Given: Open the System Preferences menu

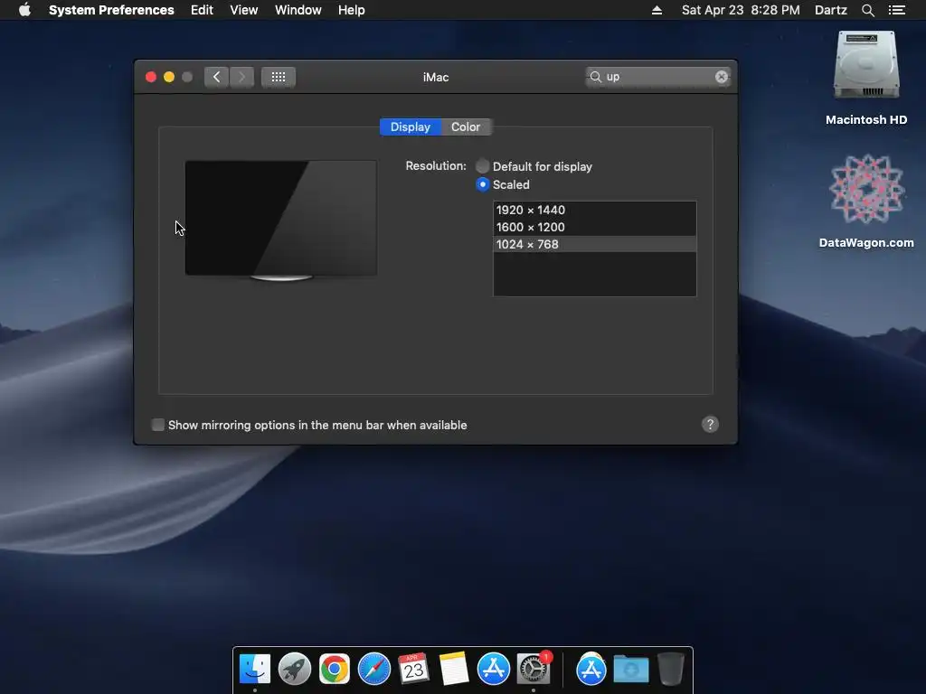Looking at the screenshot, I should tap(111, 10).
